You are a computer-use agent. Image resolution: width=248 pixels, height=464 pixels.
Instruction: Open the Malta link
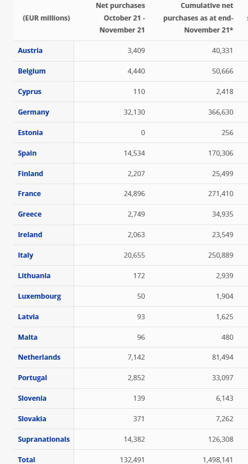point(27,337)
